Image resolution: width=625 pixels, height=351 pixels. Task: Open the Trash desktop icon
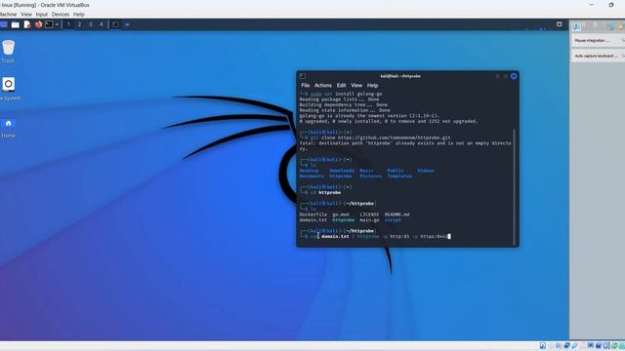pos(8,51)
